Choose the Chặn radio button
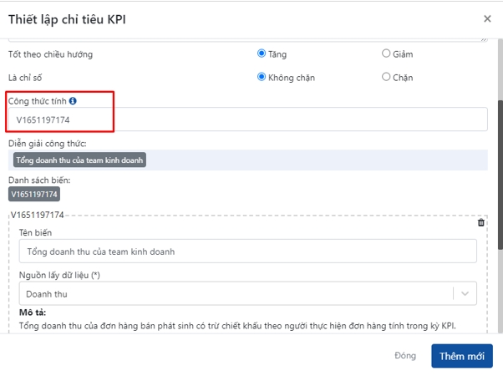 coord(386,78)
